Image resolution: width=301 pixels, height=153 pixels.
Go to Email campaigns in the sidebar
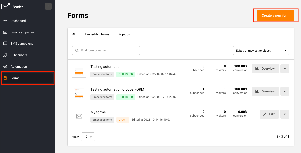(x=22, y=32)
